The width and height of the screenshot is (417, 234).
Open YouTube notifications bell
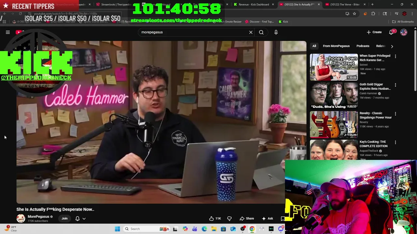pos(391,32)
